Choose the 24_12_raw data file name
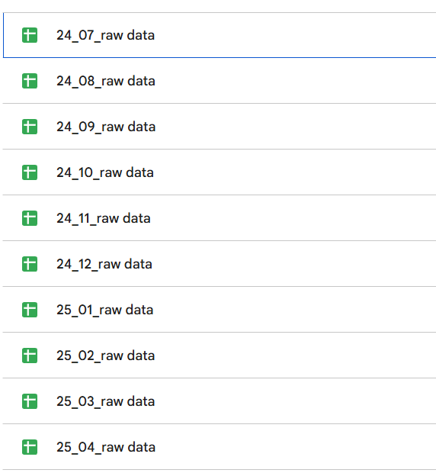Viewport: 436px width, 473px height. pos(104,264)
